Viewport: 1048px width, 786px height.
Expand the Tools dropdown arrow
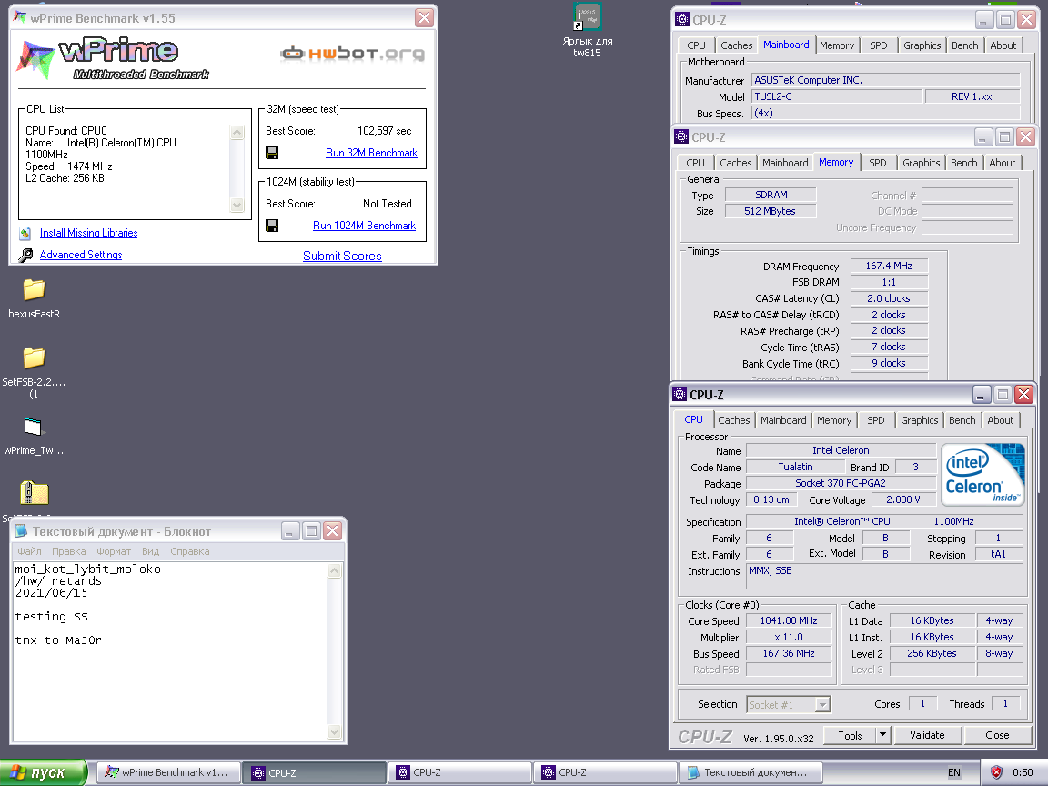tap(882, 735)
